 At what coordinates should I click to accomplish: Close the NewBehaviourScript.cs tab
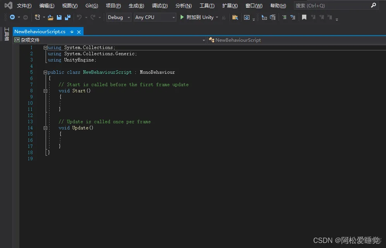tap(79, 32)
